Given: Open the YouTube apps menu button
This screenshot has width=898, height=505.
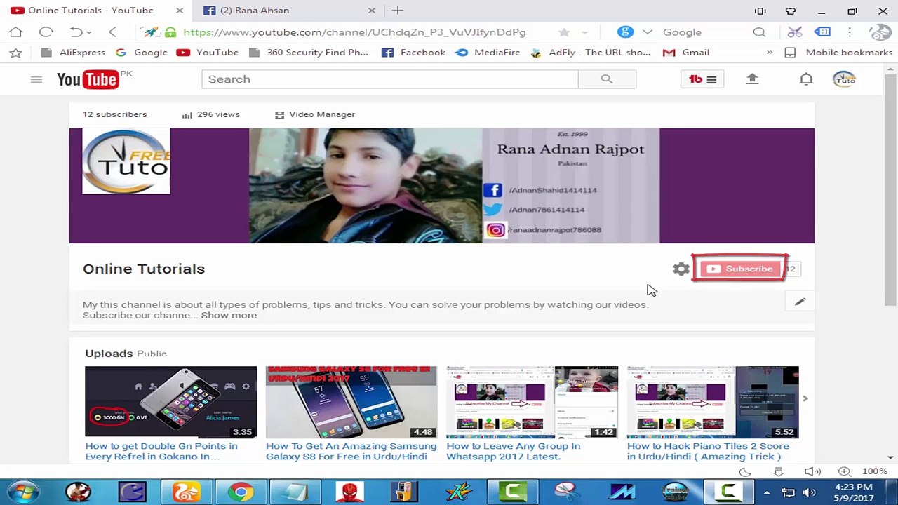Looking at the screenshot, I should tap(702, 79).
